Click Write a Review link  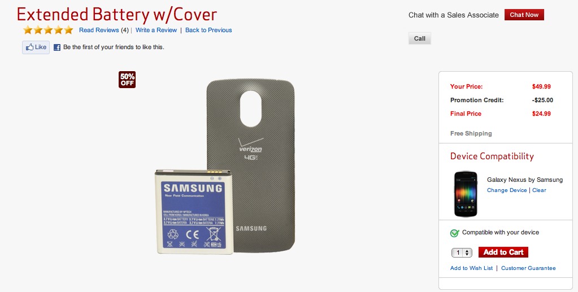[157, 30]
